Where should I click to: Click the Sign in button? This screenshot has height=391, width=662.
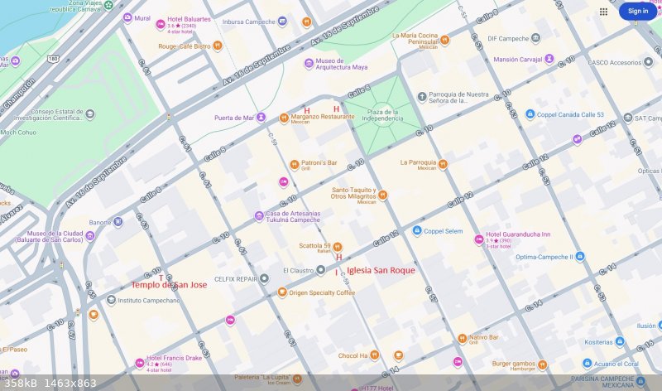point(637,12)
